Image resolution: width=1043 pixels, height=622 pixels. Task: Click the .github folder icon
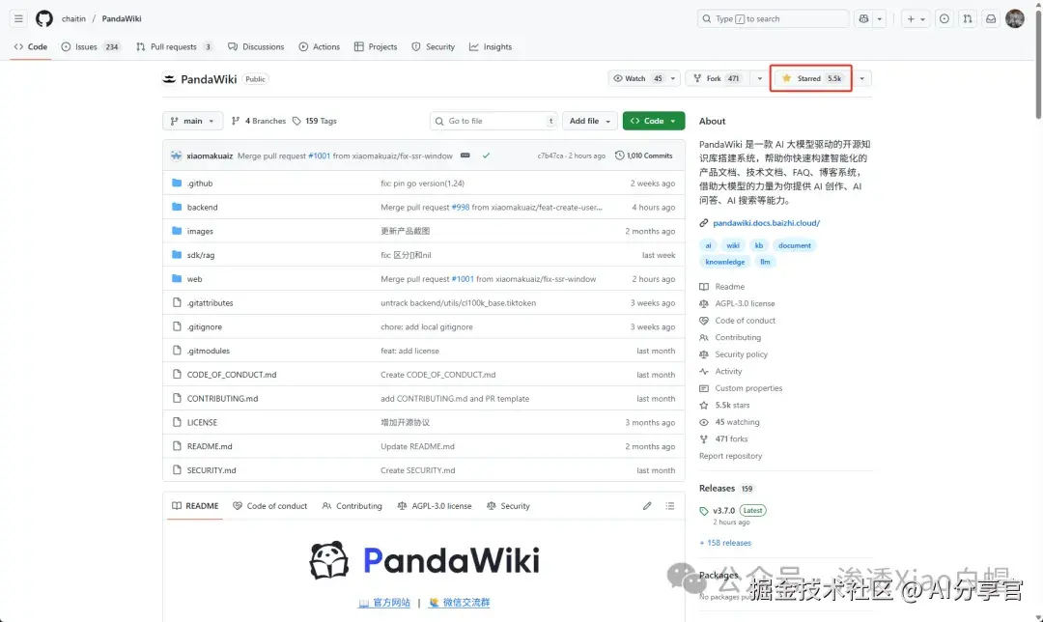tap(177, 183)
